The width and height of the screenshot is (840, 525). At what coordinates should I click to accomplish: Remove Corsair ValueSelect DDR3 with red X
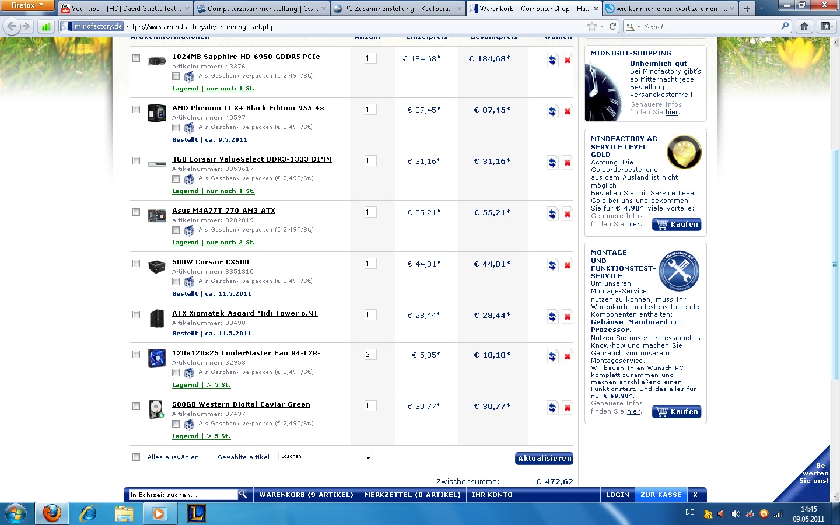point(568,162)
